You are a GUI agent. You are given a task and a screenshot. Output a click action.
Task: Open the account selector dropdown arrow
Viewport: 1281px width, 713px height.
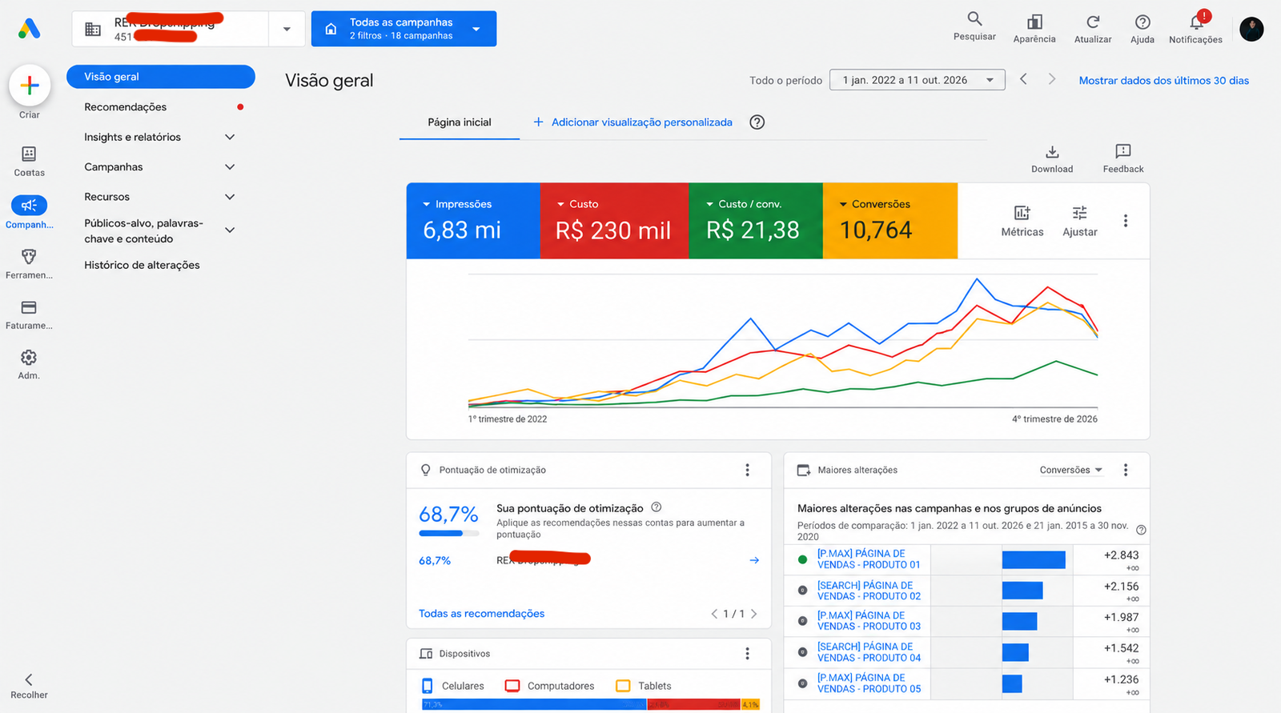point(287,29)
